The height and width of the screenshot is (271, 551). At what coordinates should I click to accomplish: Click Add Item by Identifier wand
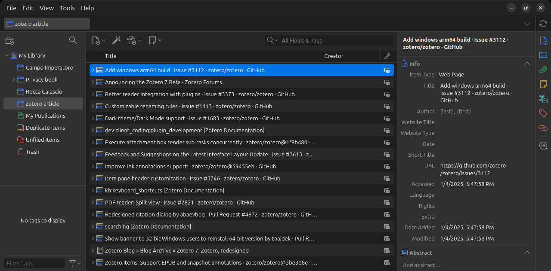pos(116,40)
